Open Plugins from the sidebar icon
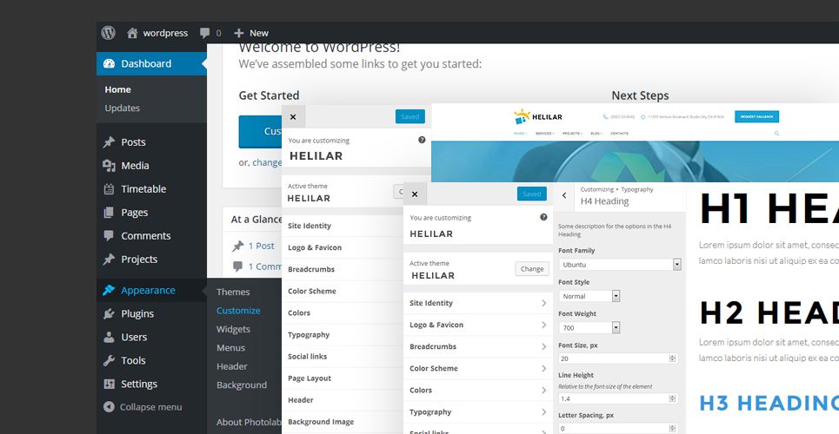This screenshot has width=839, height=434. (x=110, y=313)
